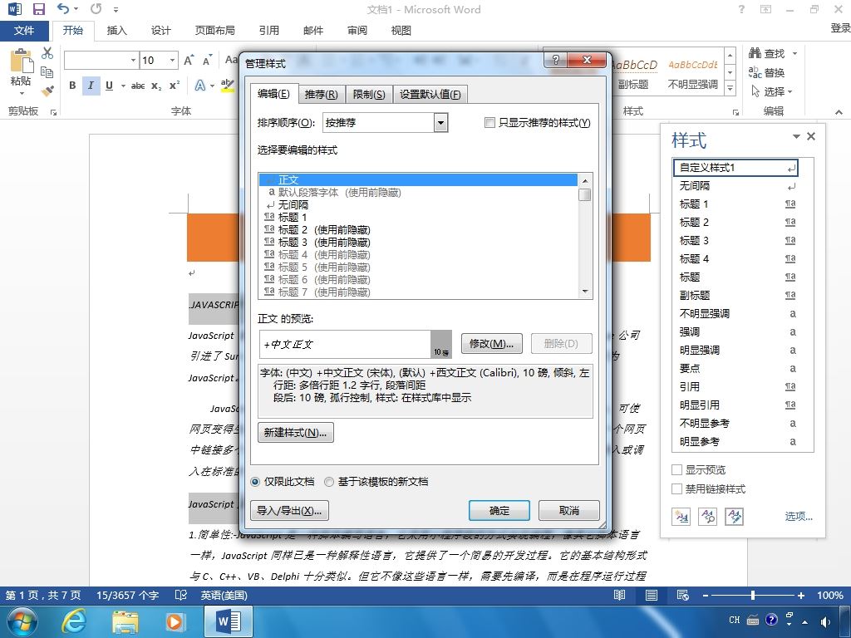Click the Import/Export button
This screenshot has width=851, height=638.
click(x=289, y=511)
